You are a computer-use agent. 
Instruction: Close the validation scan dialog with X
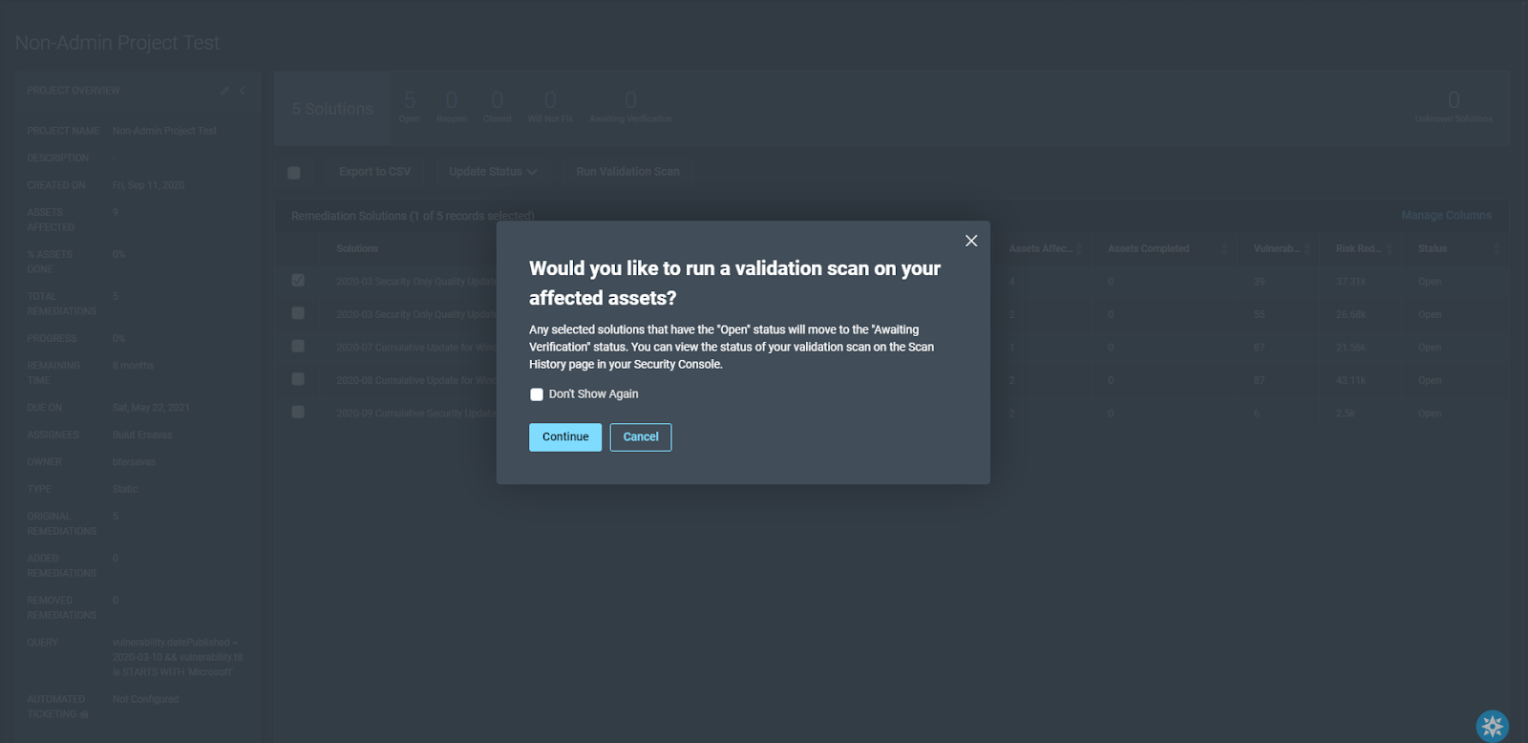click(970, 241)
